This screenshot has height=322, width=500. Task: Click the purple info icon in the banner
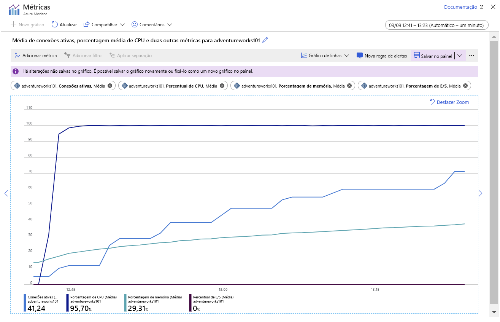tap(16, 71)
